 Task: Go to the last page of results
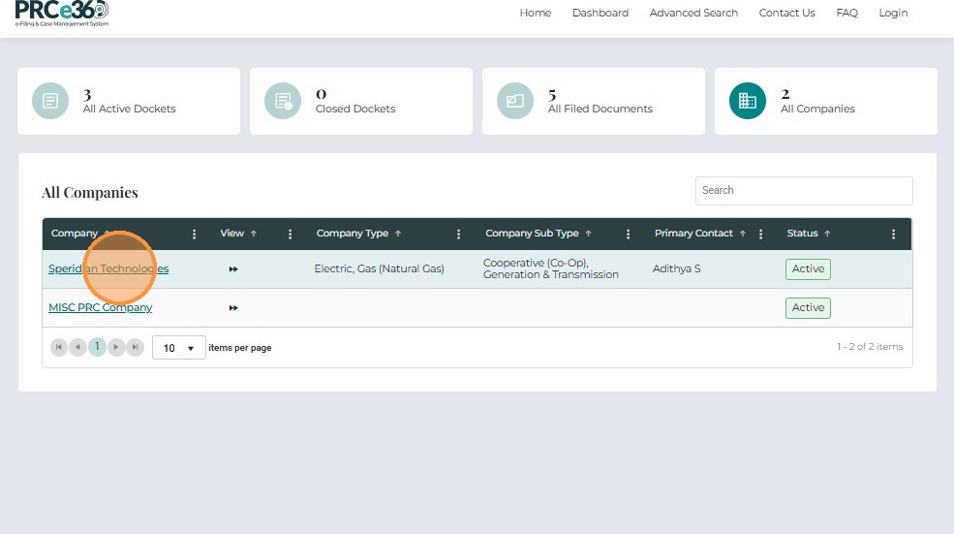click(x=136, y=347)
